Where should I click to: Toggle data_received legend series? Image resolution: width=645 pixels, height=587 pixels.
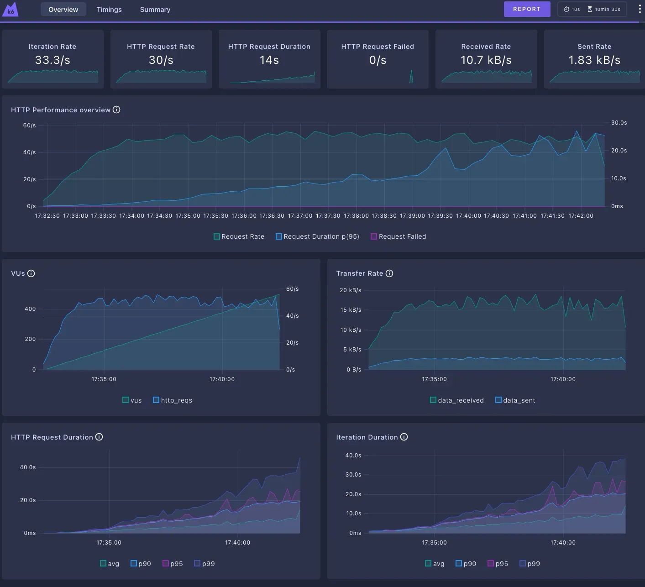[456, 400]
